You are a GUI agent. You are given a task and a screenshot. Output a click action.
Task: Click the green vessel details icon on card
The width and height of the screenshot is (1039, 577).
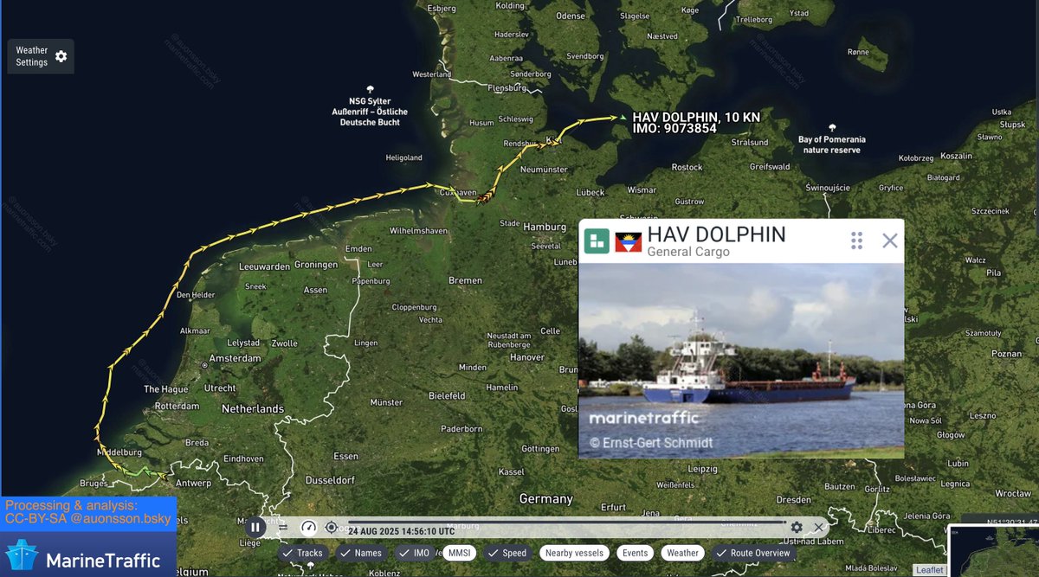(x=597, y=240)
